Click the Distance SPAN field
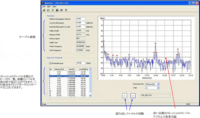 pyautogui.click(x=81, y=35)
